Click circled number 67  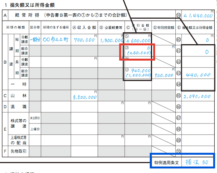coord(178,118)
